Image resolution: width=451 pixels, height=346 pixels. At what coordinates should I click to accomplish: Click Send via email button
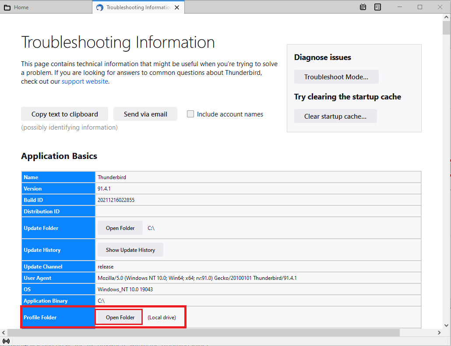pos(145,114)
